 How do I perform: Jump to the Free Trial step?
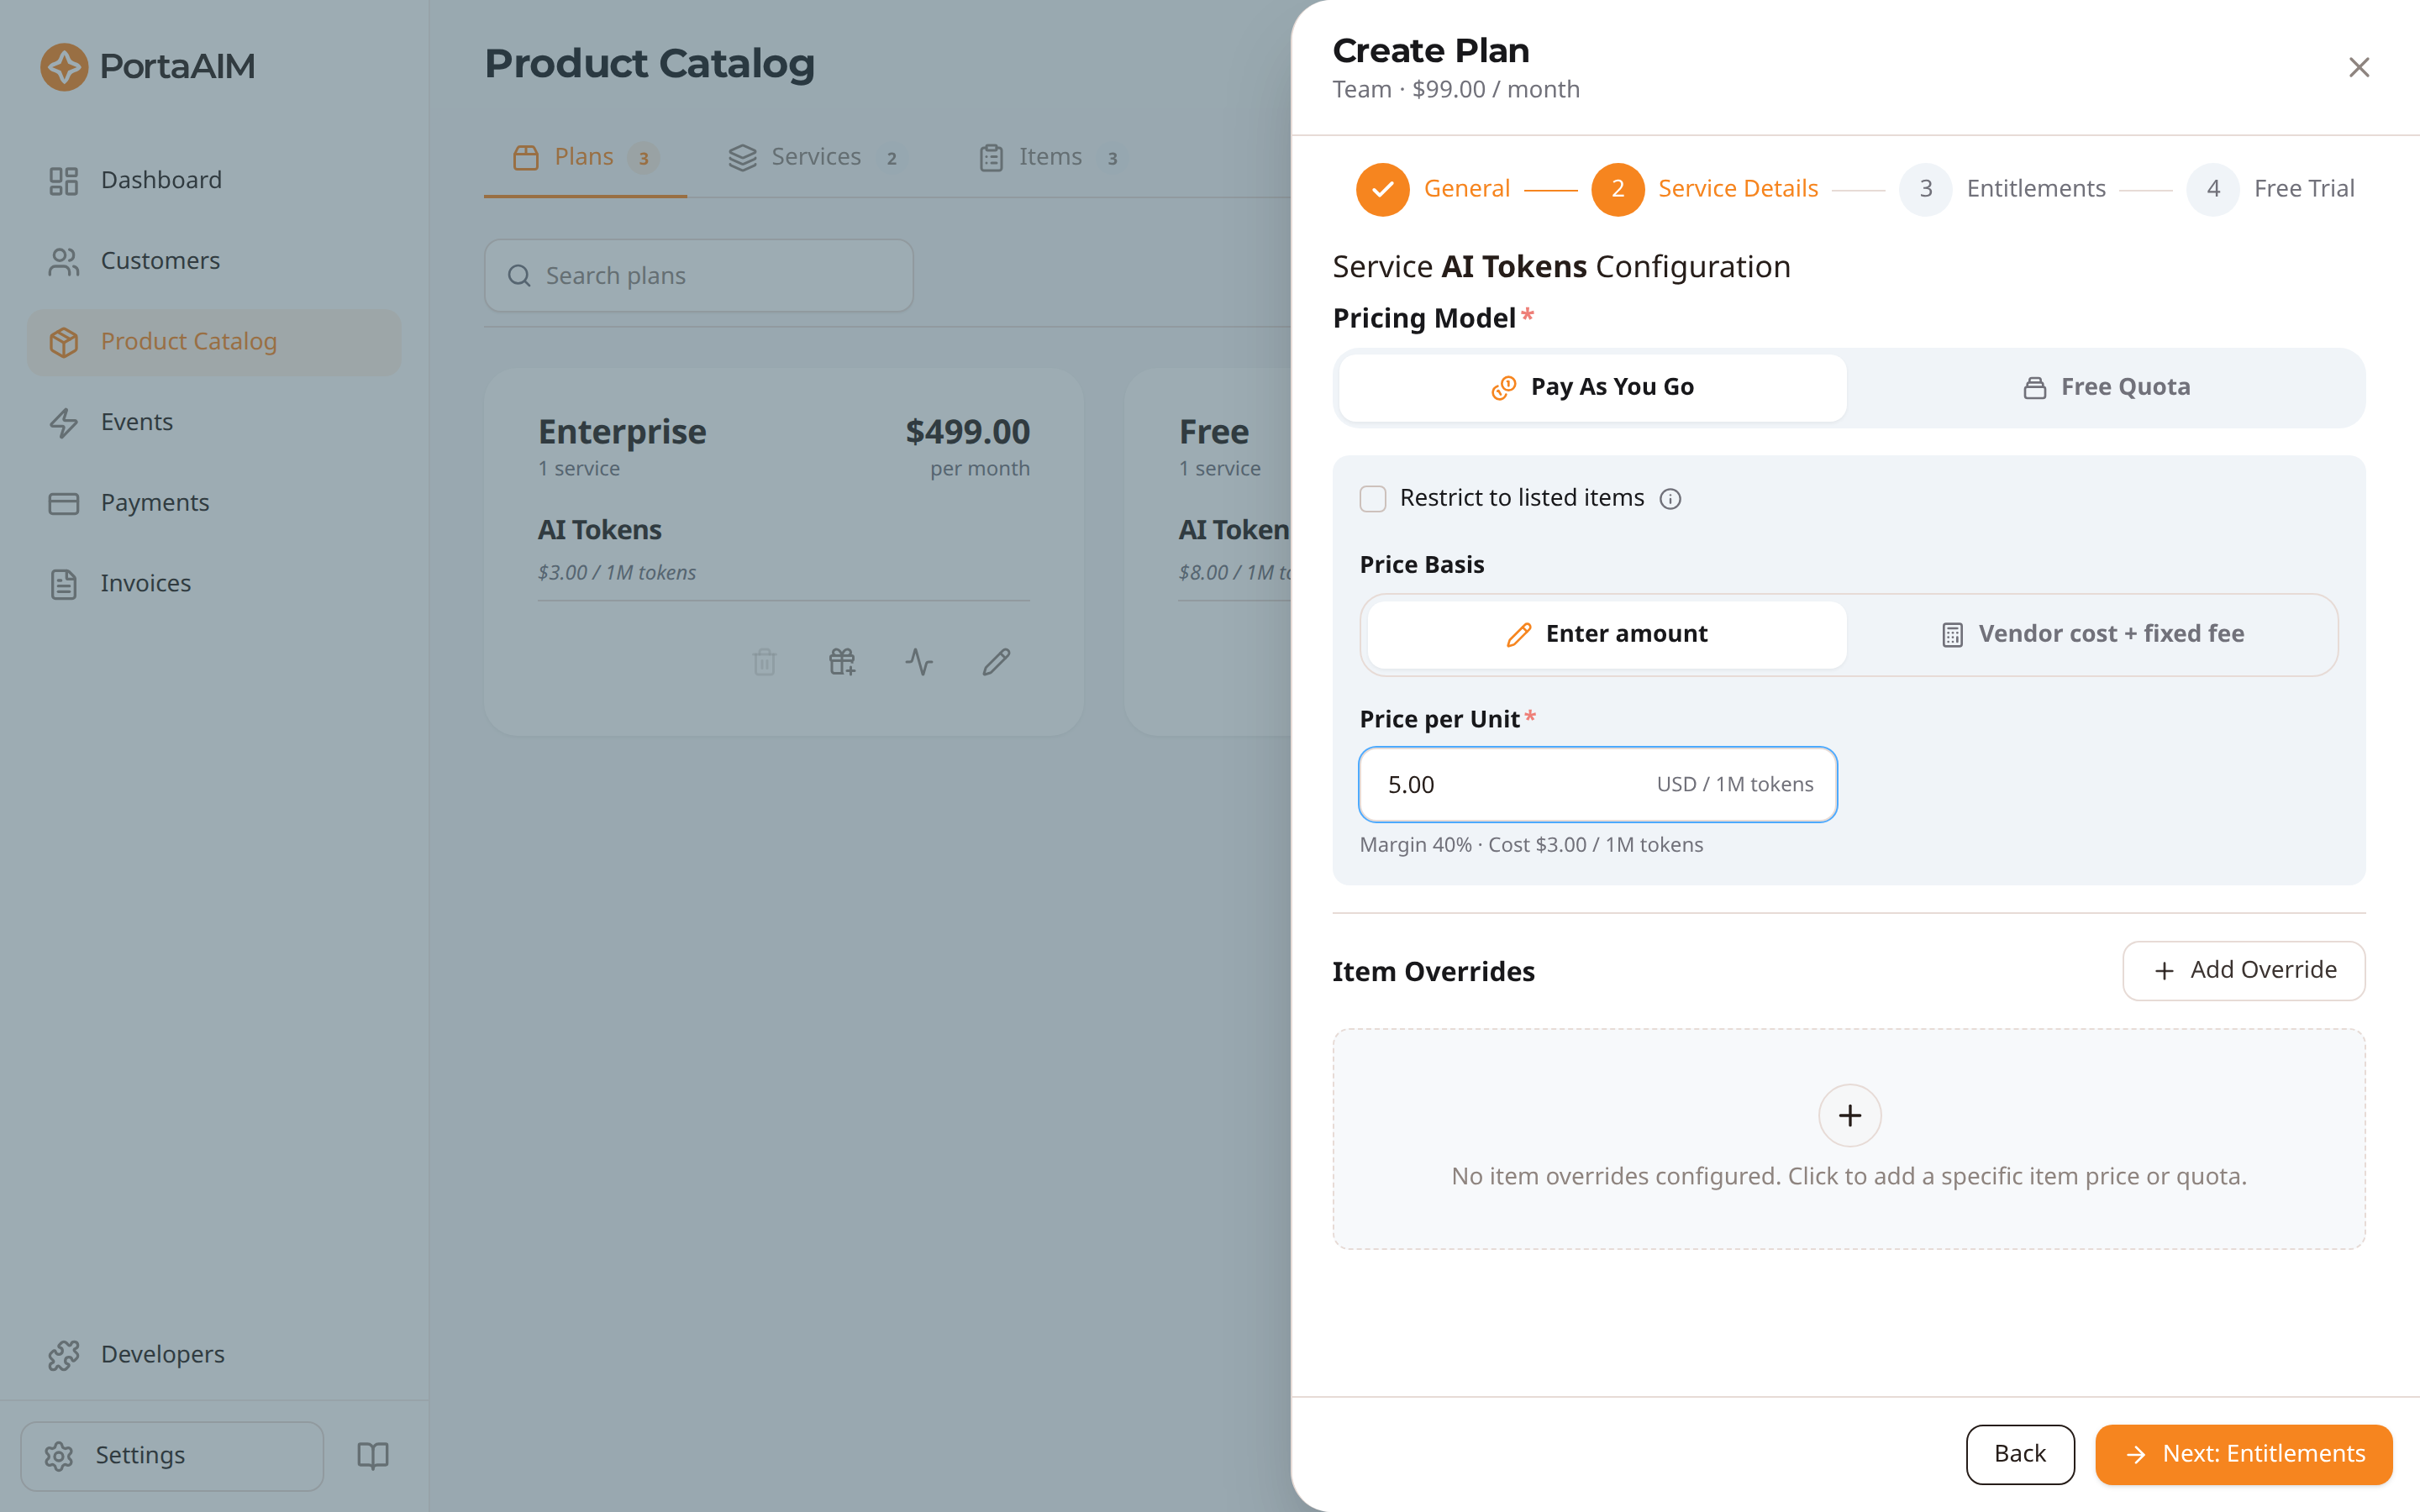pos(2270,189)
